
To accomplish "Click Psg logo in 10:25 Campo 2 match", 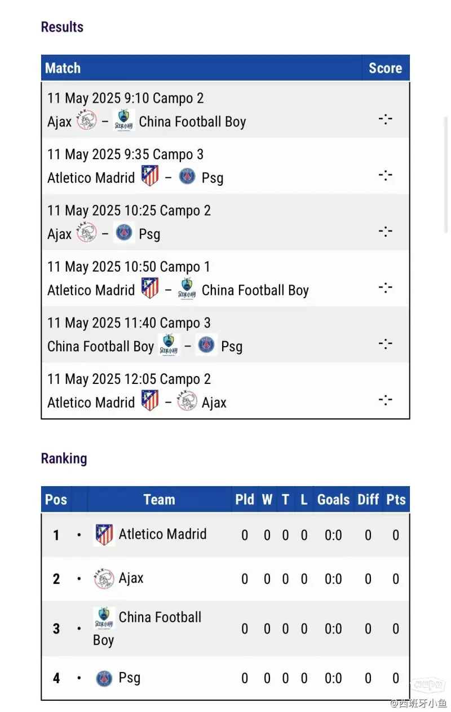I will pos(124,233).
